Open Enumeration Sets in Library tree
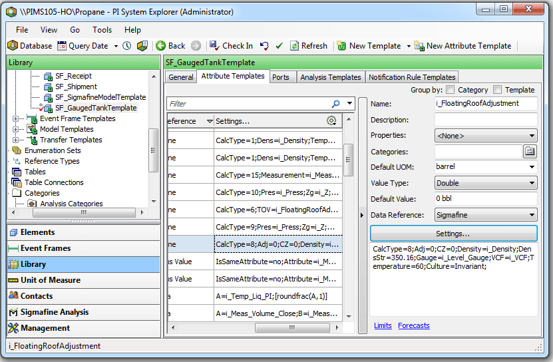The image size is (553, 362). [x=53, y=150]
